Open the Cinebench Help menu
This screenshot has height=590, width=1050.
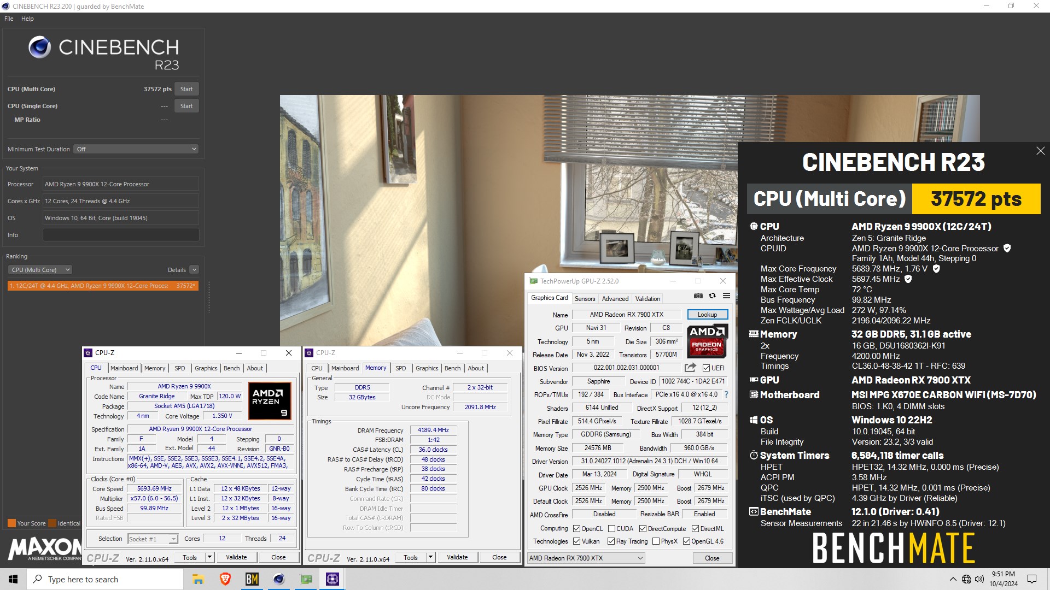pyautogui.click(x=27, y=19)
